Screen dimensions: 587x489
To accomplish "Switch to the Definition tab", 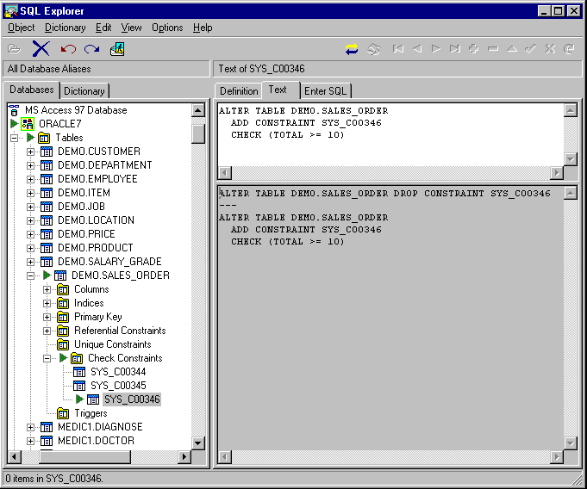I will [x=239, y=91].
